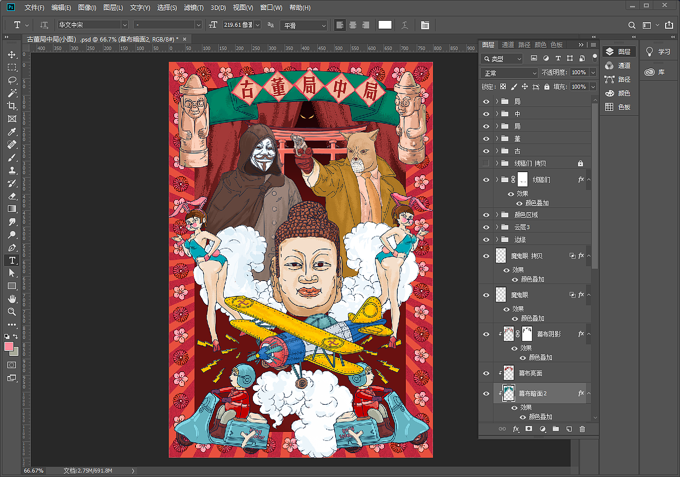
Task: Hide the 古 layer group
Action: point(486,151)
